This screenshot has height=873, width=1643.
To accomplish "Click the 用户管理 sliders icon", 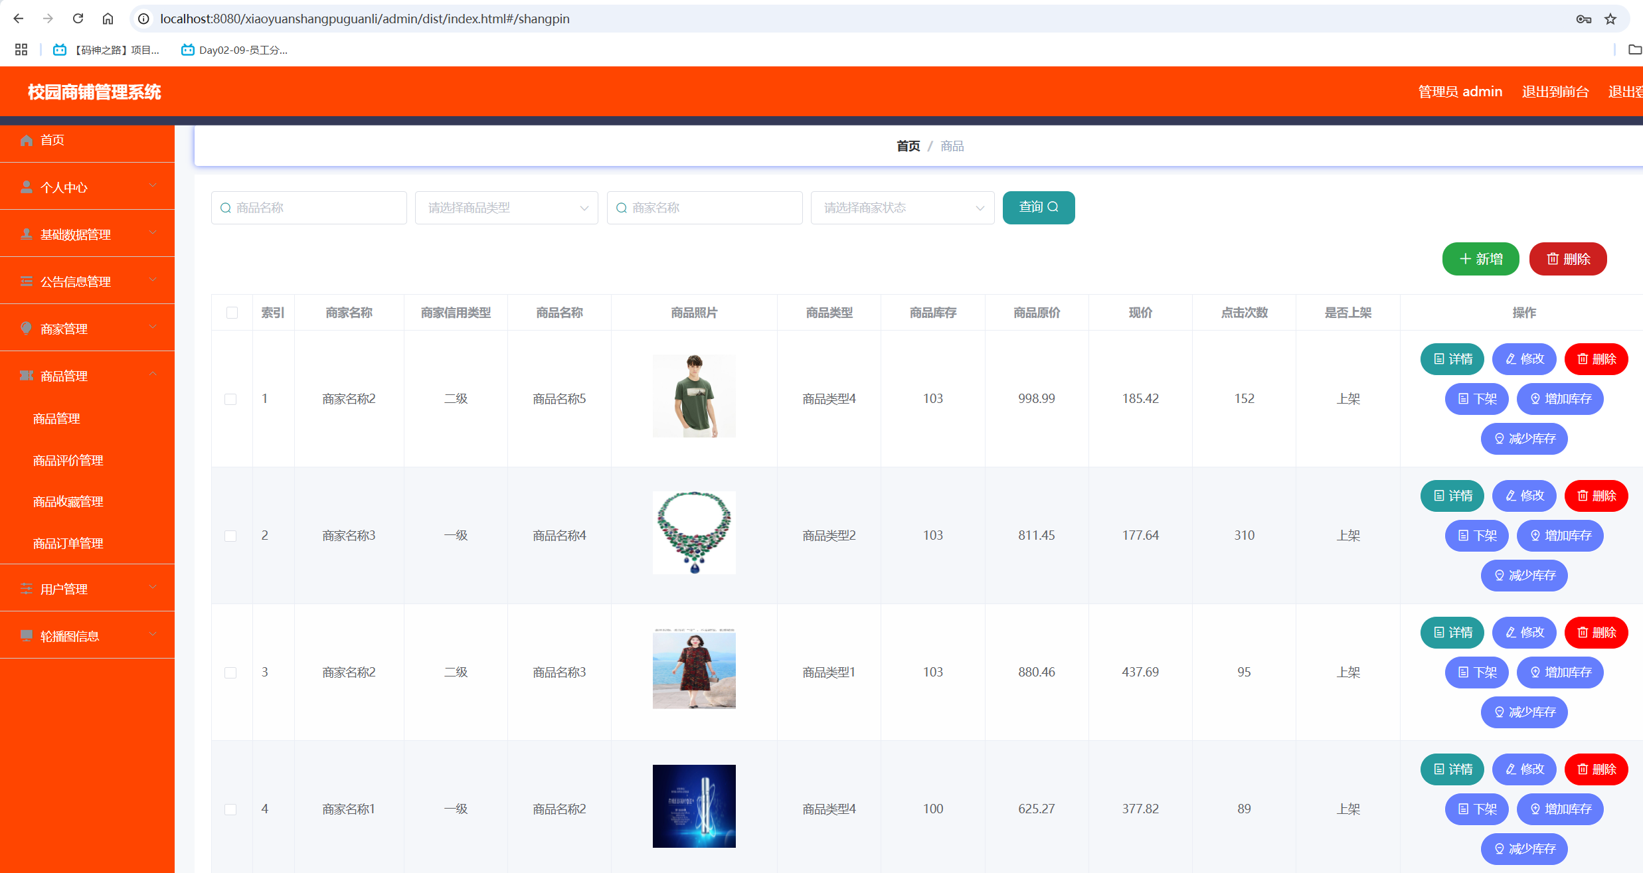I will (27, 589).
